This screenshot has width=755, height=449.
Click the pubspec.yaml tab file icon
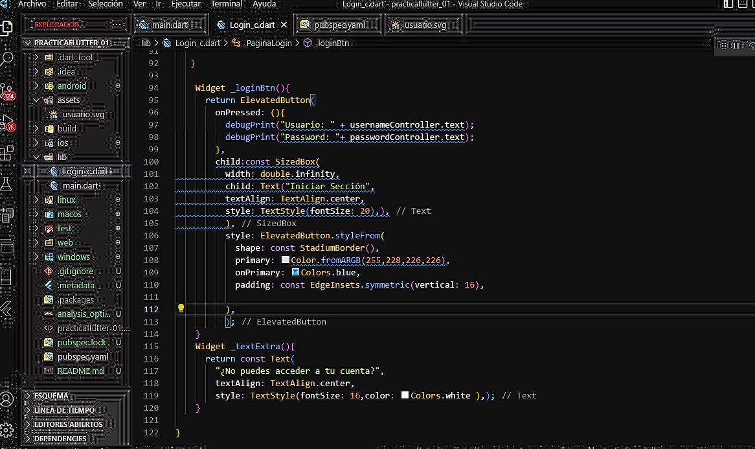[305, 25]
